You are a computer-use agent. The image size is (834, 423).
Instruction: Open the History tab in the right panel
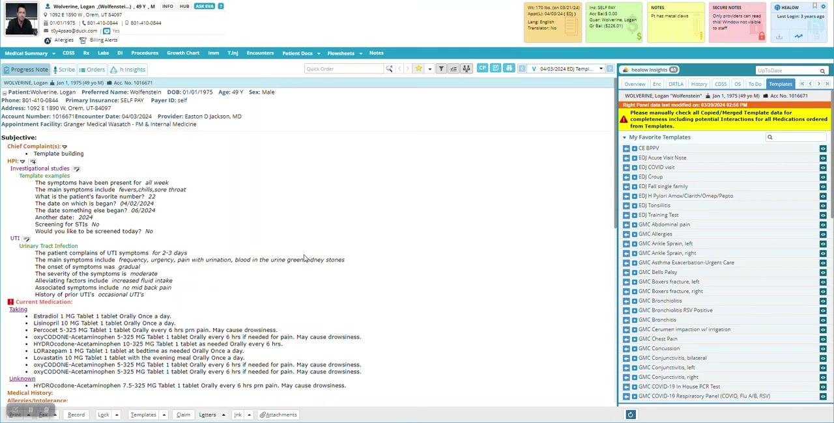tap(698, 84)
